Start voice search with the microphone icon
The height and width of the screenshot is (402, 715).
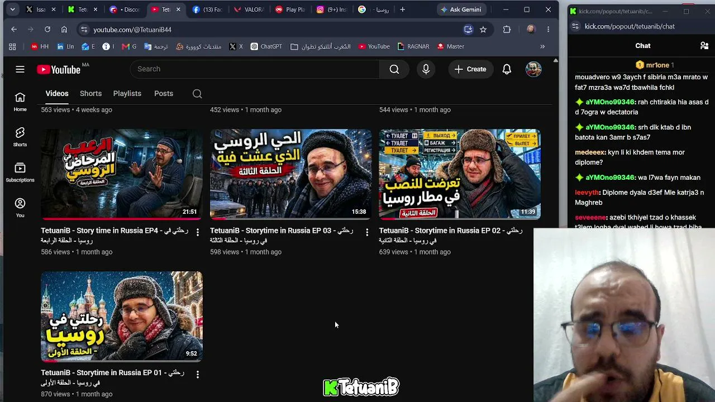click(x=426, y=69)
